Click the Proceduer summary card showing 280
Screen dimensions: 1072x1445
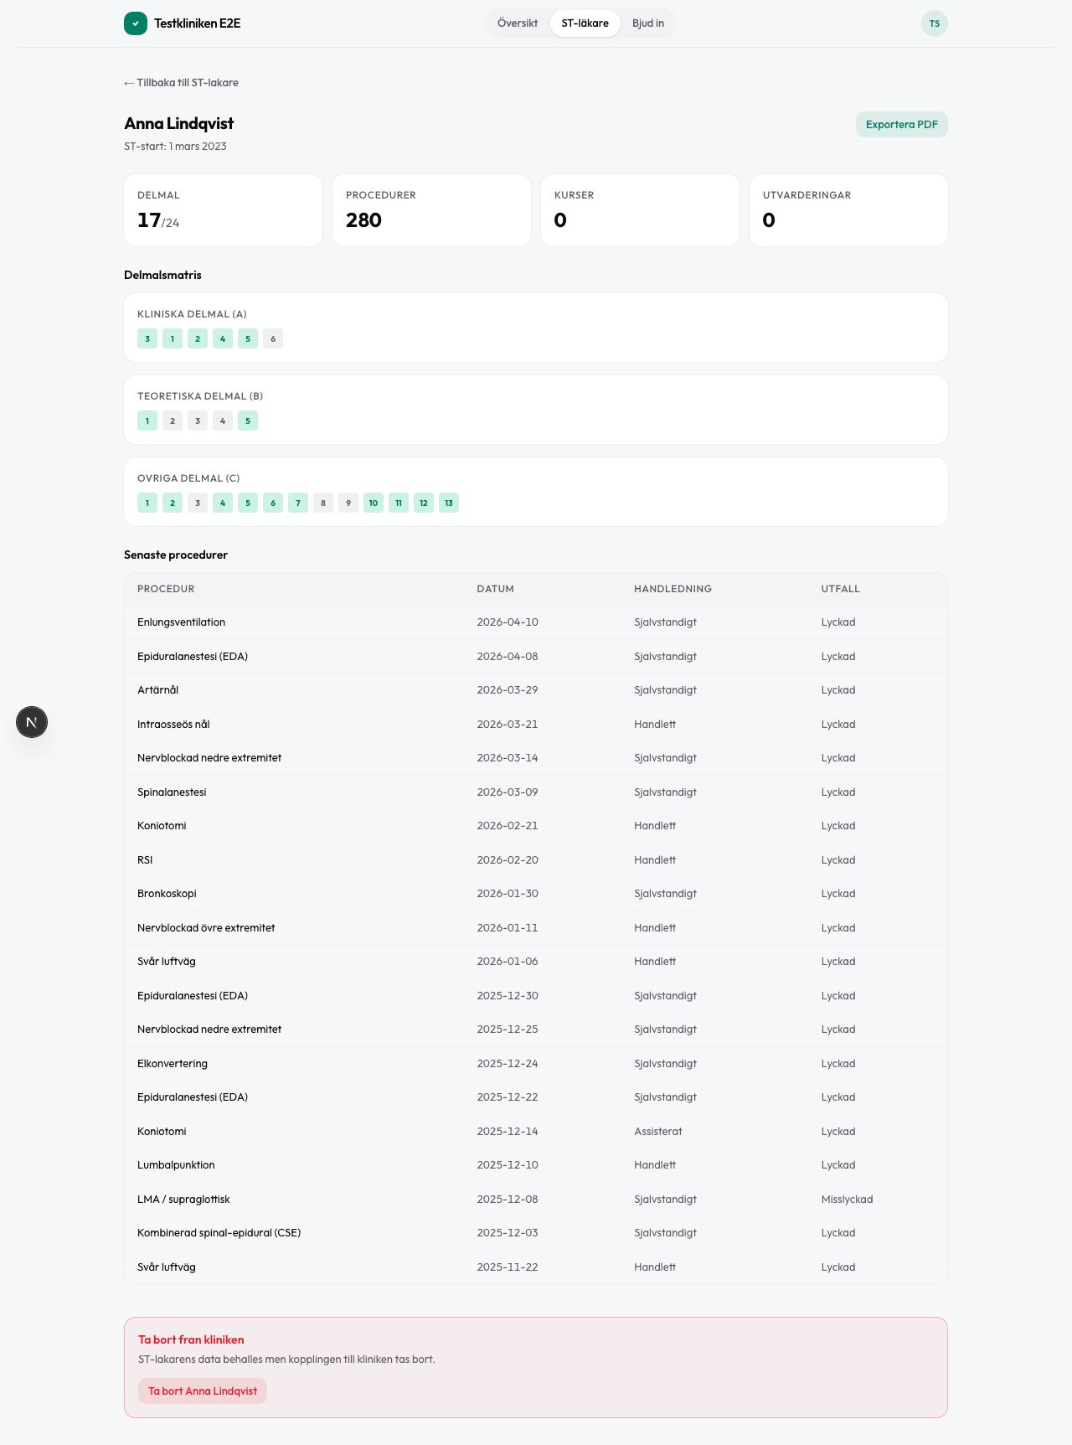[431, 210]
